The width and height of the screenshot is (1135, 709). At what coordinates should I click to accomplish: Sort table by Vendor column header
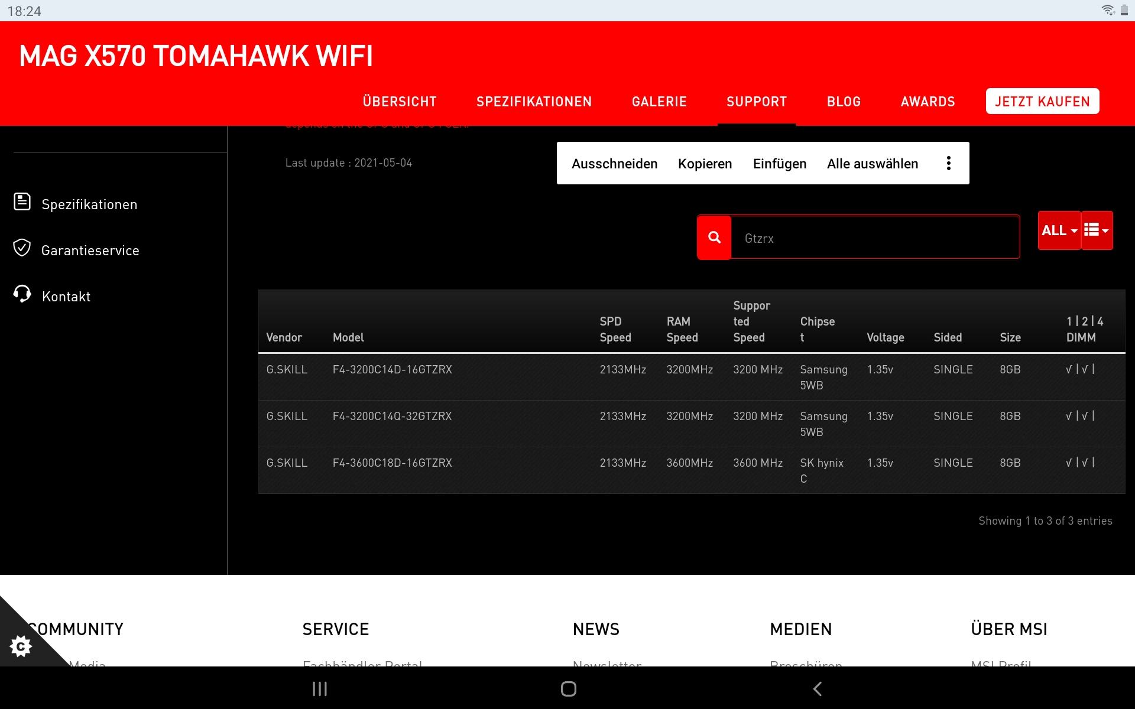tap(284, 337)
